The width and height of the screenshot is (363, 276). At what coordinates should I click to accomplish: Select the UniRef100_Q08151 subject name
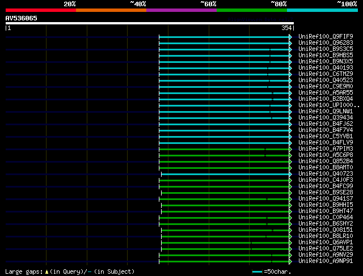click(x=326, y=230)
